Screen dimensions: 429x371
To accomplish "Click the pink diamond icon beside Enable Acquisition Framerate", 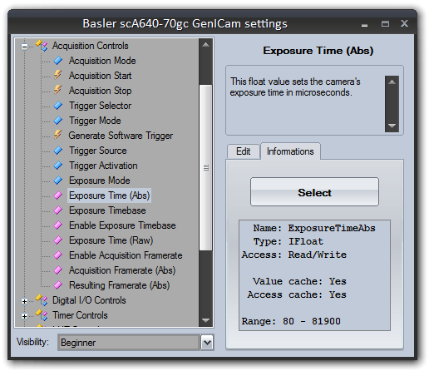I will (58, 255).
